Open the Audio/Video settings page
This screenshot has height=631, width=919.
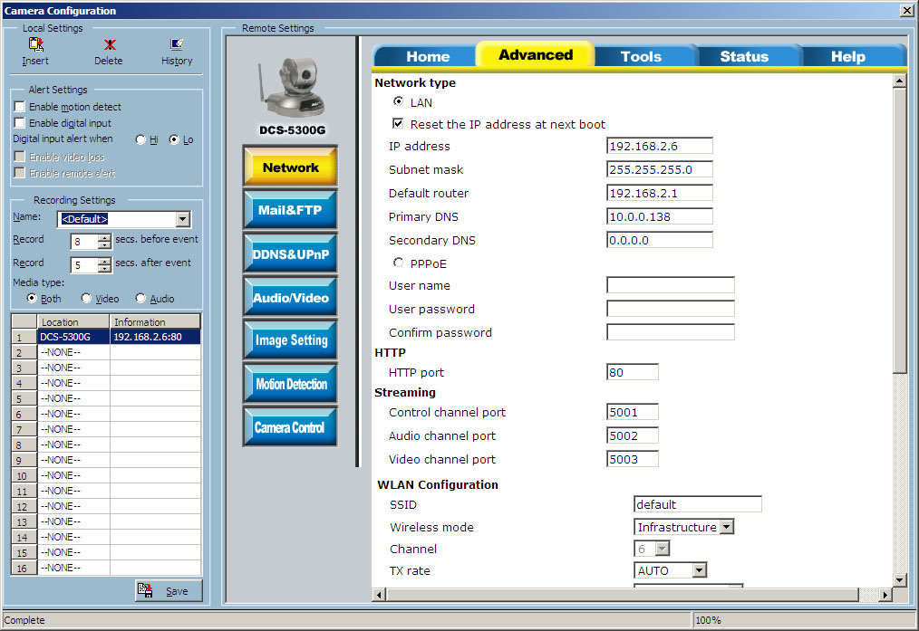(290, 298)
